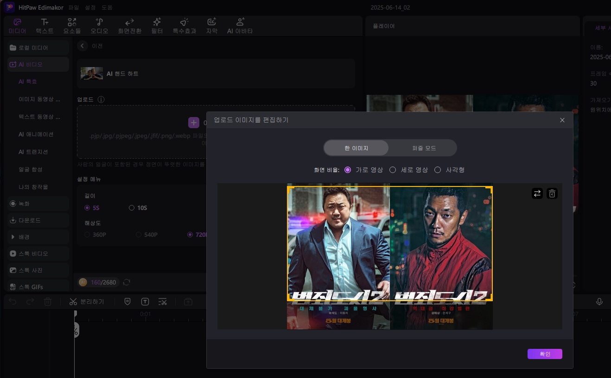Open 로컬 미디어 in the sidebar

pos(38,48)
